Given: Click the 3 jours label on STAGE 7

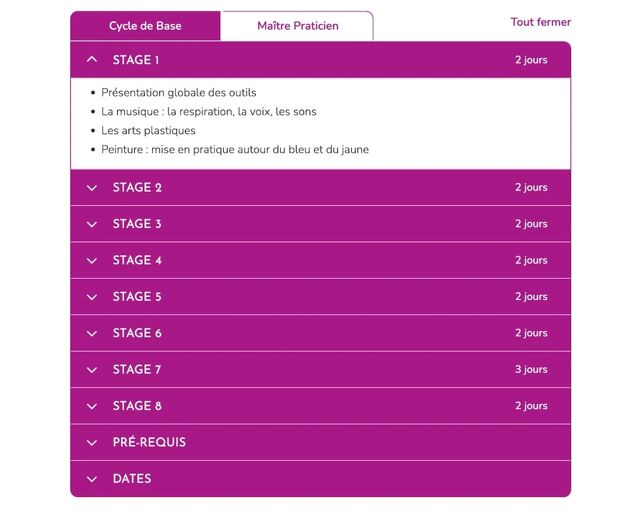Looking at the screenshot, I should [x=531, y=369].
